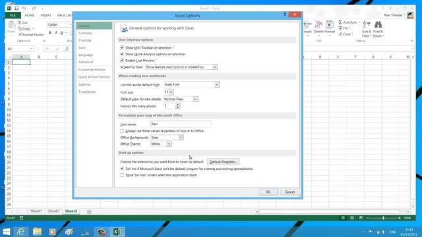
Task: Switch to Page Break Preview in status bar
Action: pyautogui.click(x=361, y=218)
